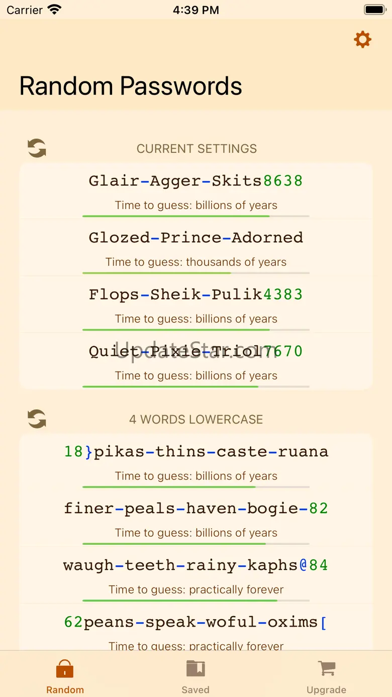392x697 pixels.
Task: Click the 4 Words Lowercase section header
Action: pyautogui.click(x=196, y=419)
